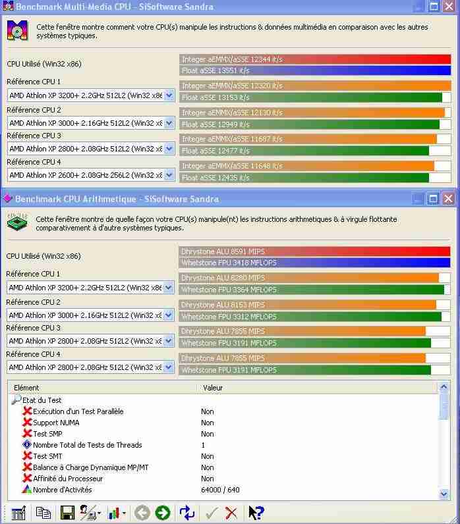Open the options table icon in bottom toolbar
The image size is (460, 524).
18,513
